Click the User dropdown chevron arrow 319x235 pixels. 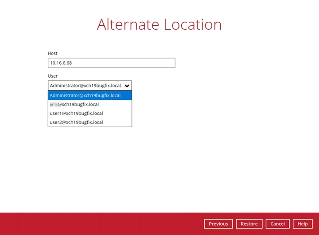(x=127, y=86)
